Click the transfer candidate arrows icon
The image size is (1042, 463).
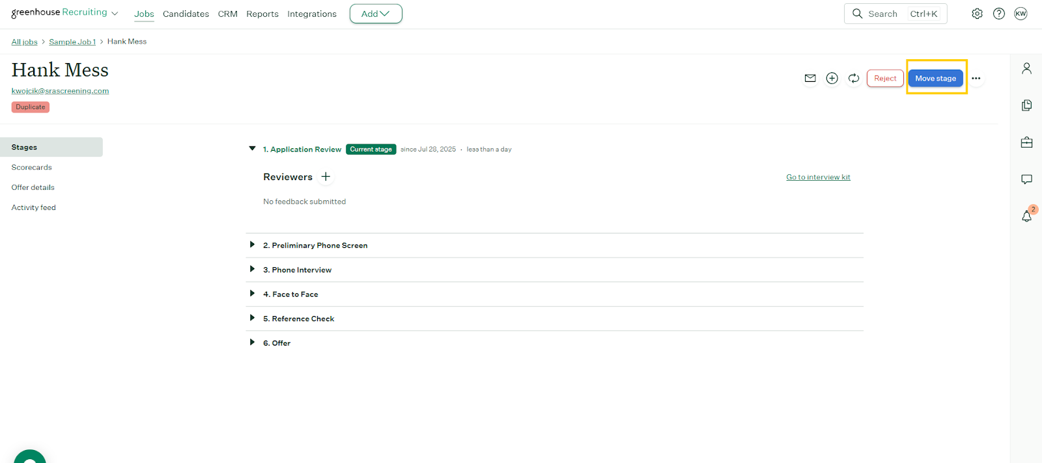click(x=854, y=78)
